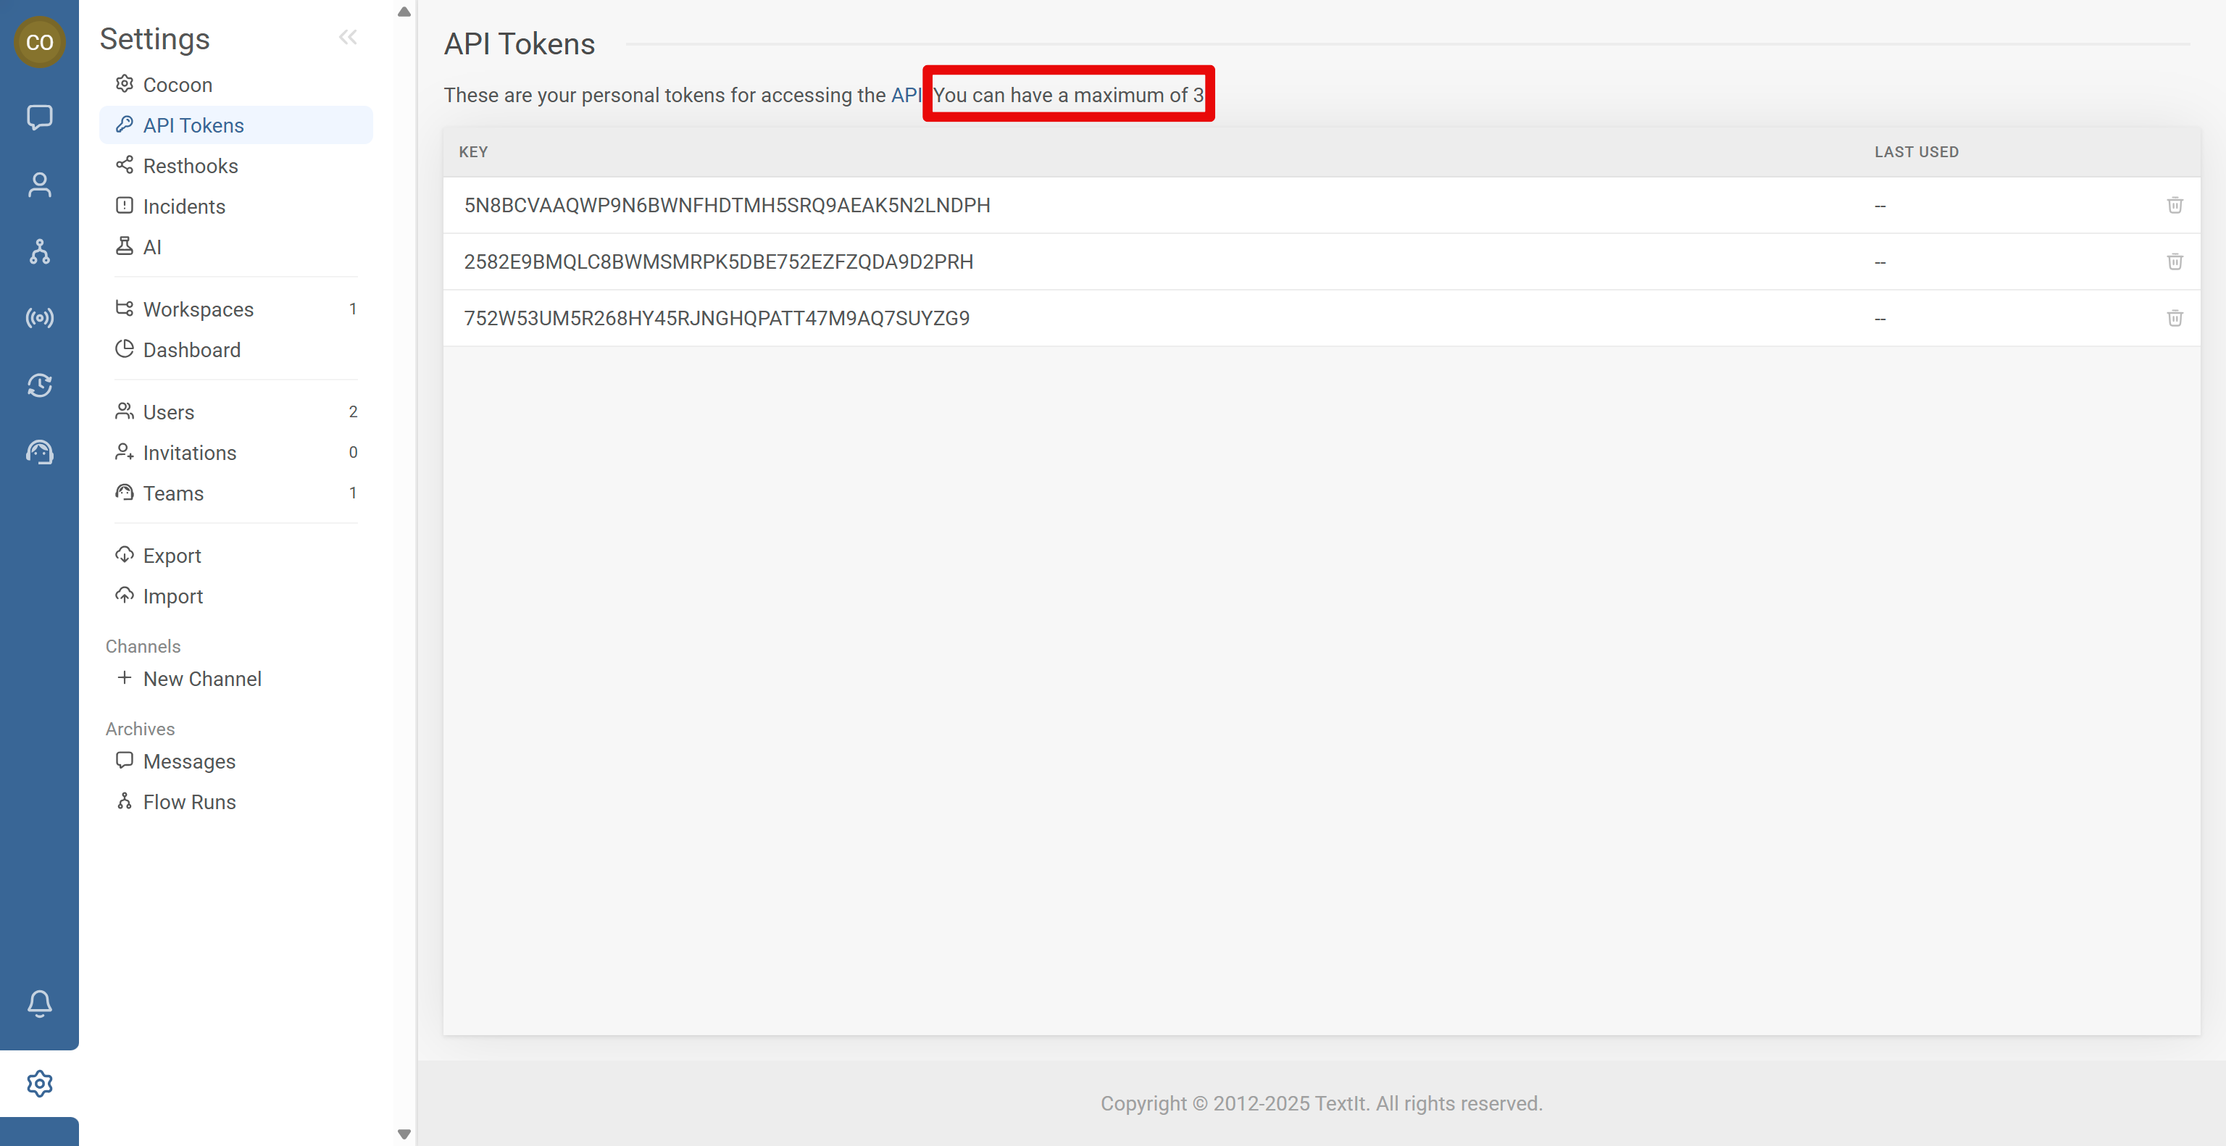This screenshot has width=2226, height=1146.
Task: Open the Flow Runs archive
Action: [x=188, y=801]
